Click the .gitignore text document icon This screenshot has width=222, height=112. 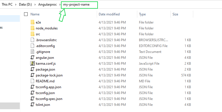(32, 52)
